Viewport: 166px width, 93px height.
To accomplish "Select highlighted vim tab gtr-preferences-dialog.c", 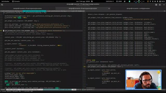I will coord(34,11).
